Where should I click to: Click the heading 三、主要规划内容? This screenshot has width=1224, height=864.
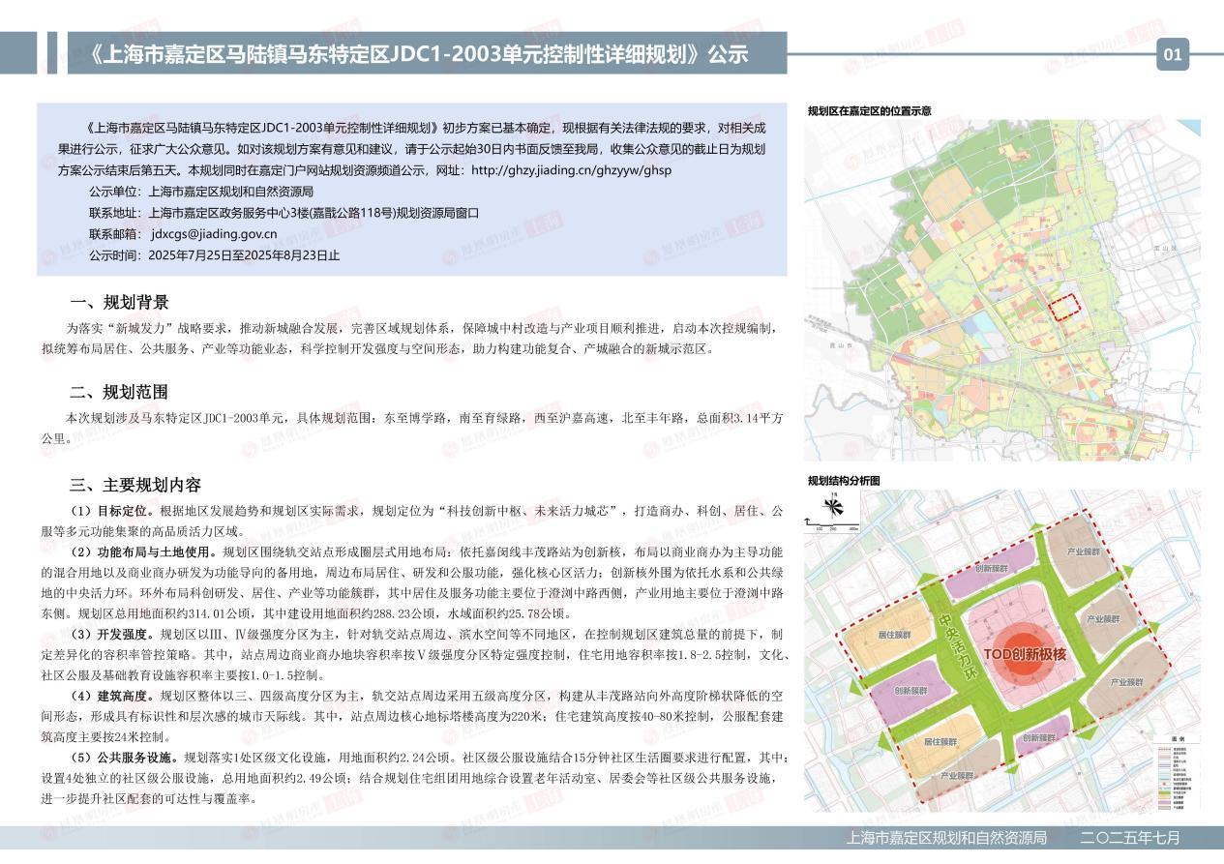[x=135, y=485]
